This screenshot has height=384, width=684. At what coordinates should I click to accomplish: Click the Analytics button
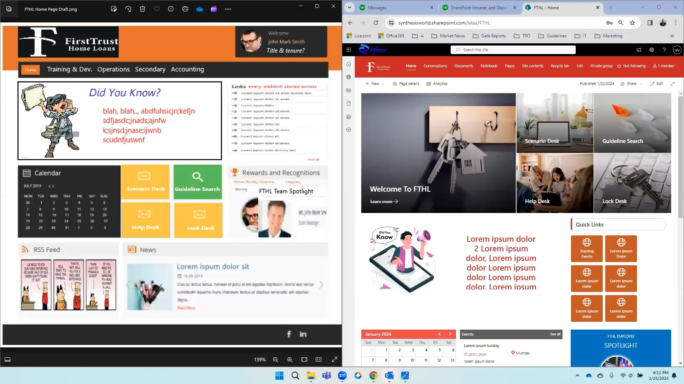[x=437, y=84]
